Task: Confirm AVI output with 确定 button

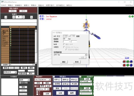Action: pyautogui.click(x=64, y=62)
